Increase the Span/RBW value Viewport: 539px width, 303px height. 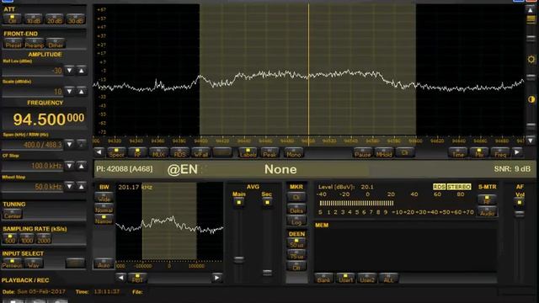[x=82, y=144]
